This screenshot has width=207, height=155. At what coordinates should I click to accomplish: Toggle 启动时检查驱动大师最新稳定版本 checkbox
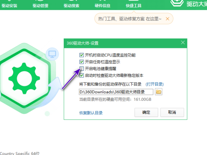82,75
